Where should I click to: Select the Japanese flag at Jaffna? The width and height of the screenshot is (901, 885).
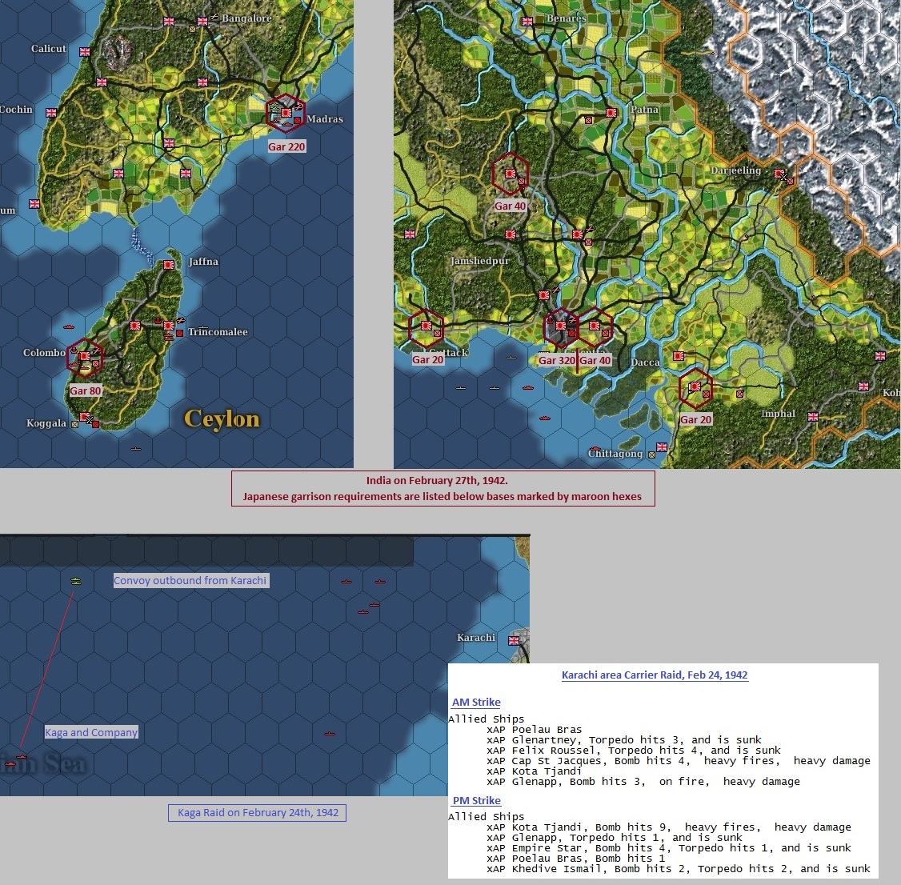(x=168, y=265)
